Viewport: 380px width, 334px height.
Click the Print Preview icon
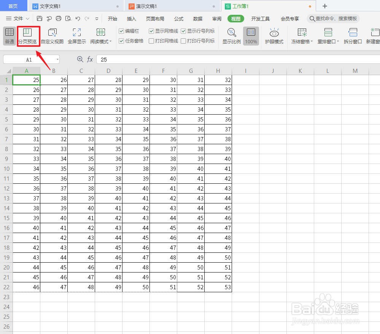point(68,19)
